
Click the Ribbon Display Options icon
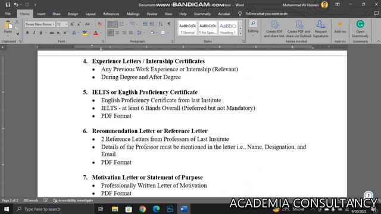tap(338, 5)
